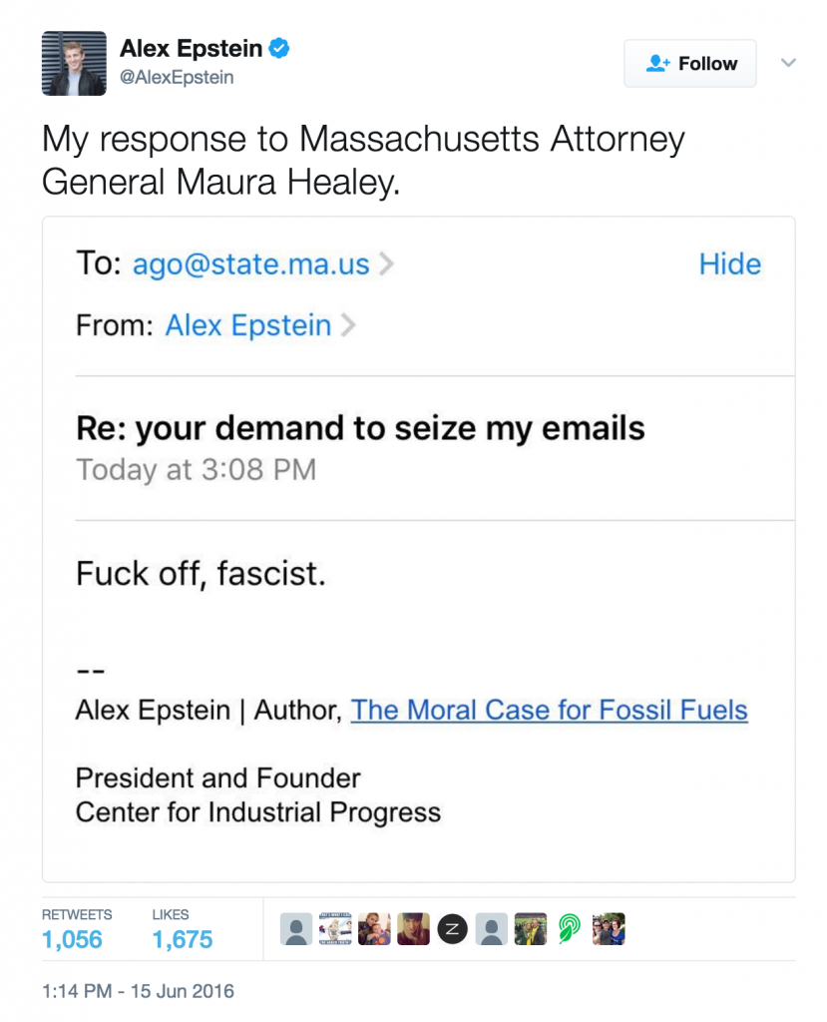Open the black circle Z avatar

pyautogui.click(x=452, y=929)
